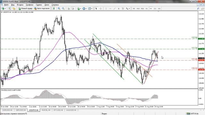Open the Вид menu
Screen dimensions: 205x115
pyautogui.click(x=13, y=5)
